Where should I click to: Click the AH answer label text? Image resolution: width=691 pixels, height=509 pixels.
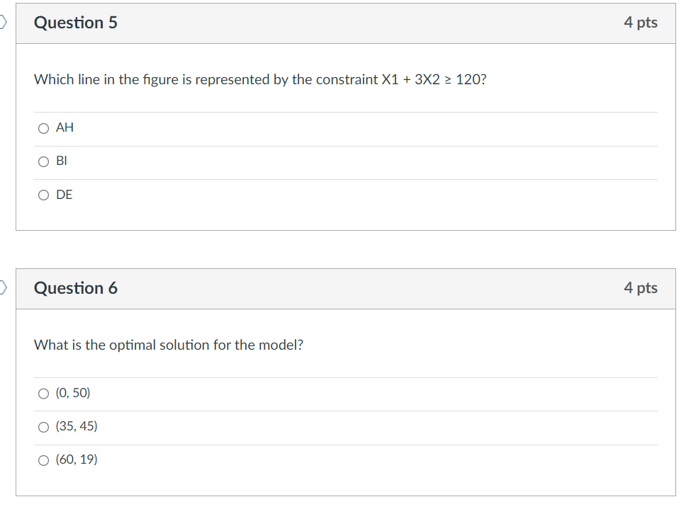[64, 127]
